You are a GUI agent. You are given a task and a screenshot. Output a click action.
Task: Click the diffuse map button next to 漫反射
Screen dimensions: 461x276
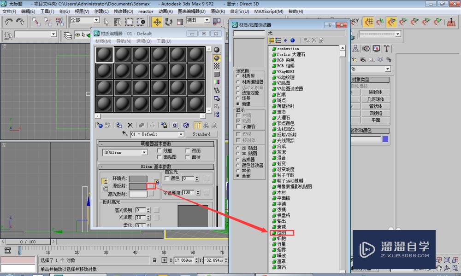151,186
